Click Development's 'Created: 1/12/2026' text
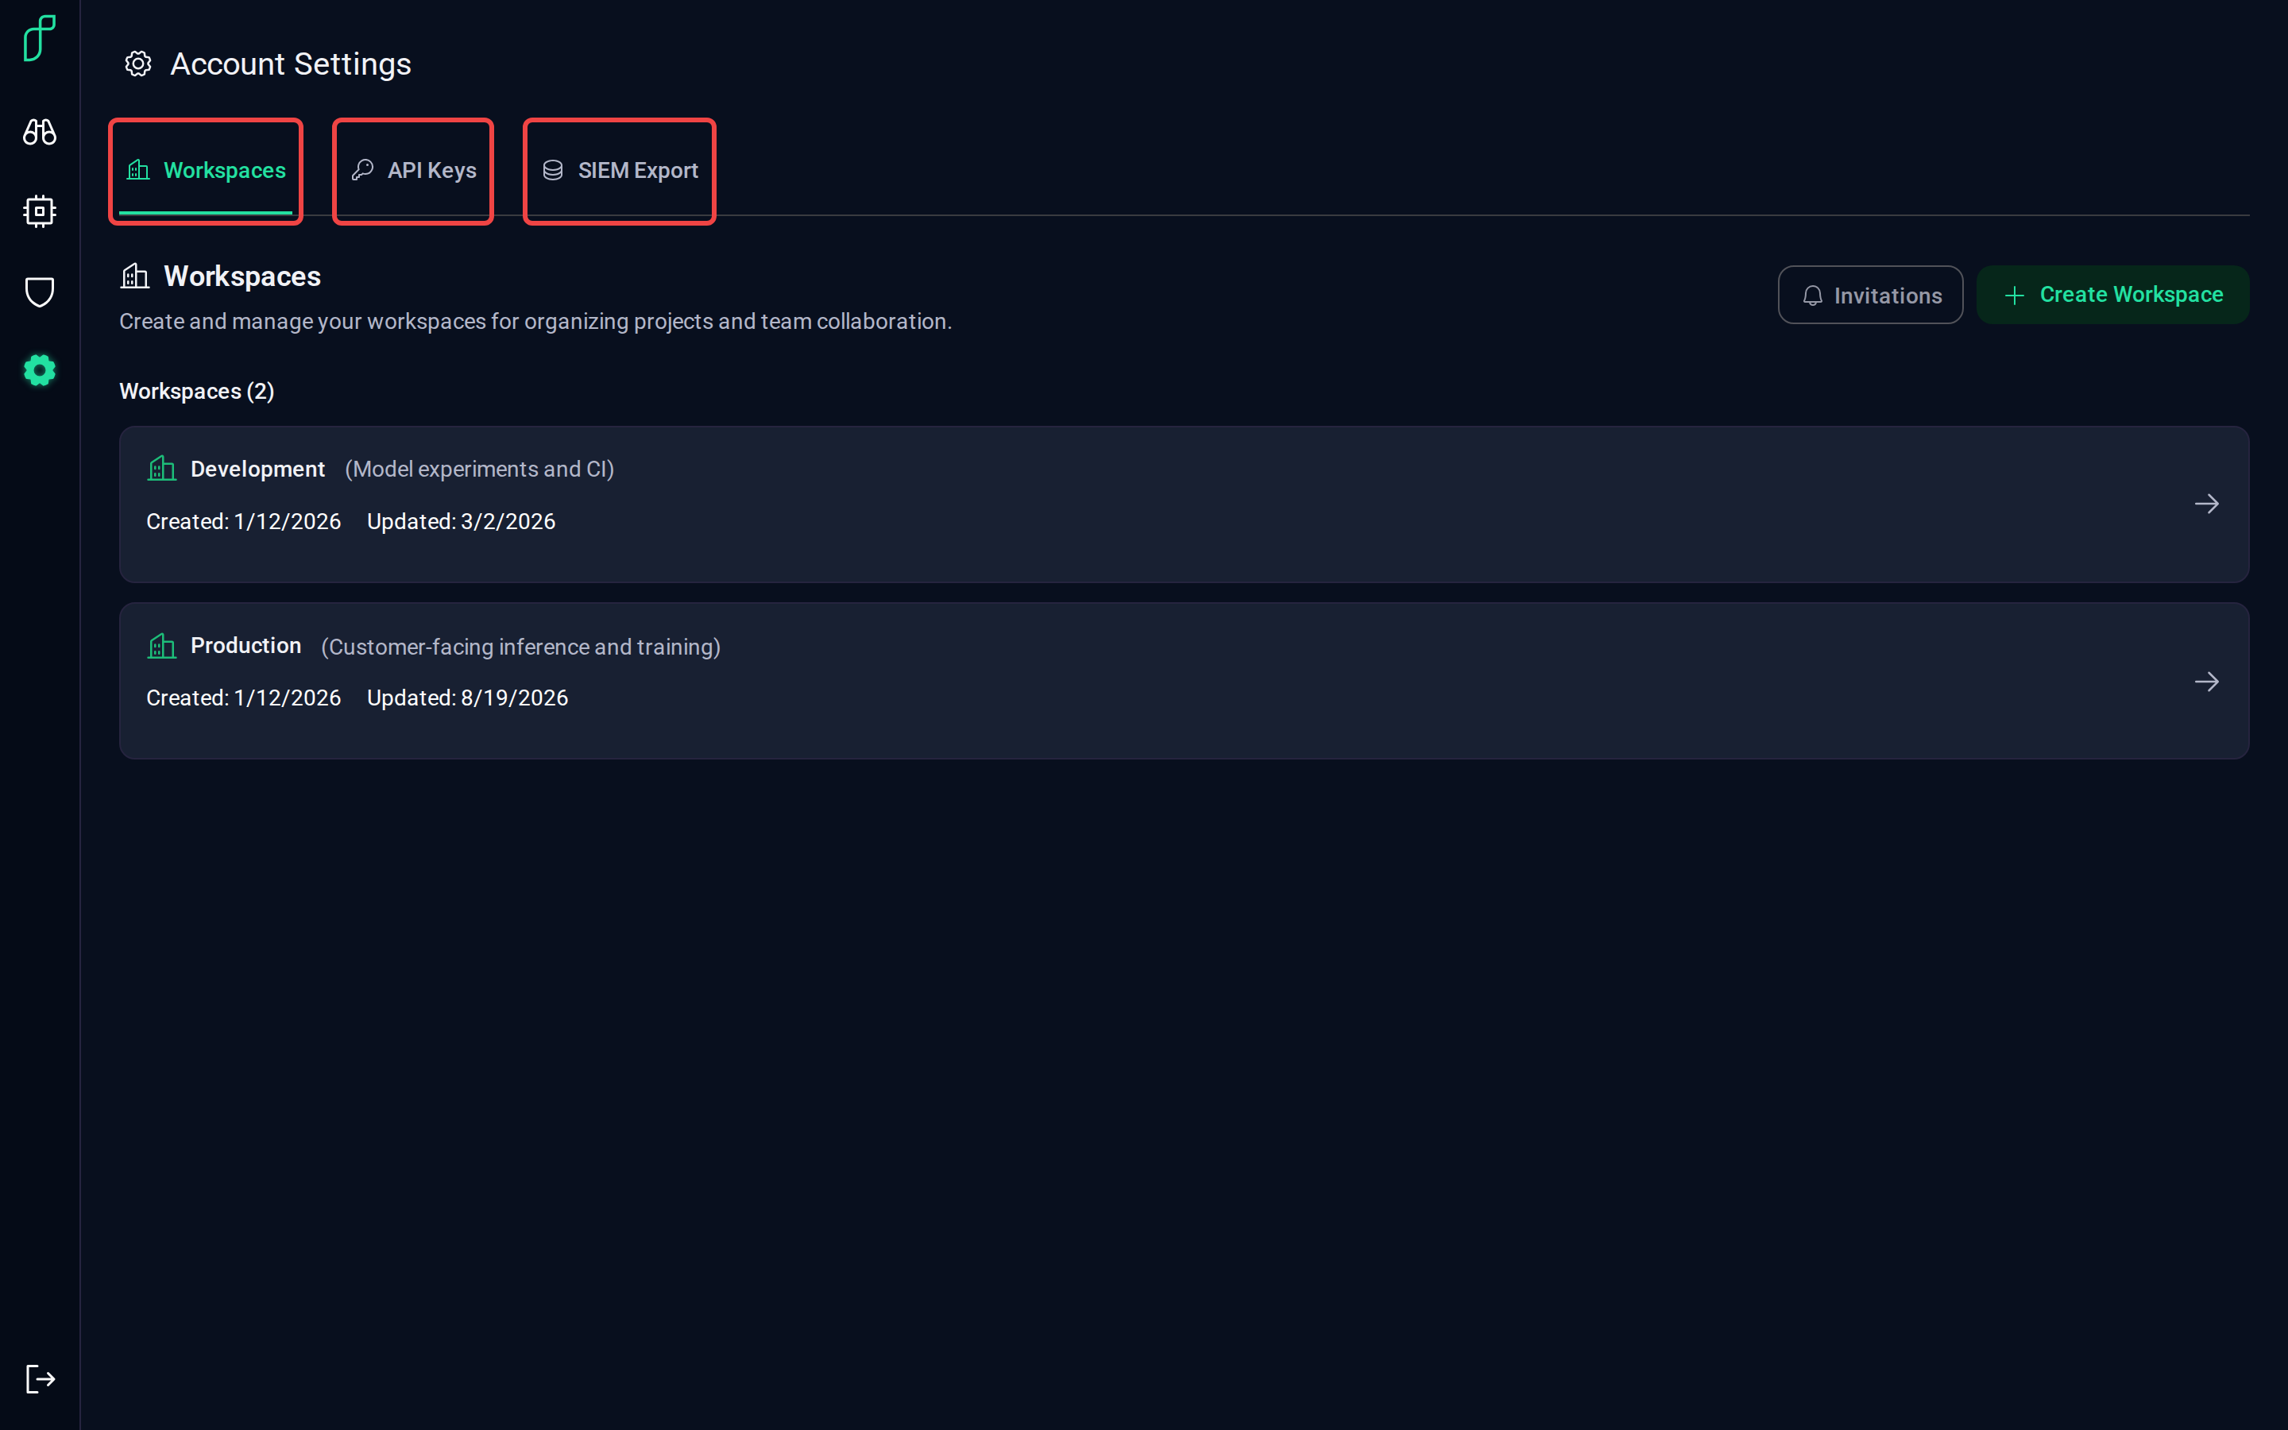The height and width of the screenshot is (1430, 2288). (x=244, y=521)
